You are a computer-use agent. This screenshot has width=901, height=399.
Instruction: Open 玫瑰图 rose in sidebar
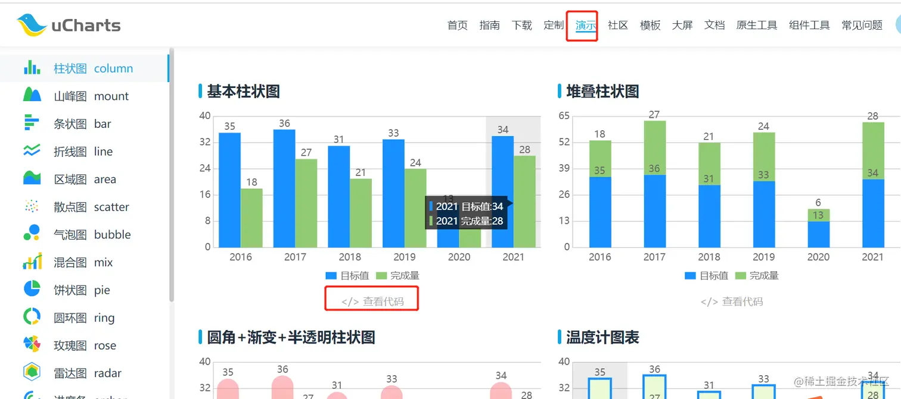coord(85,345)
